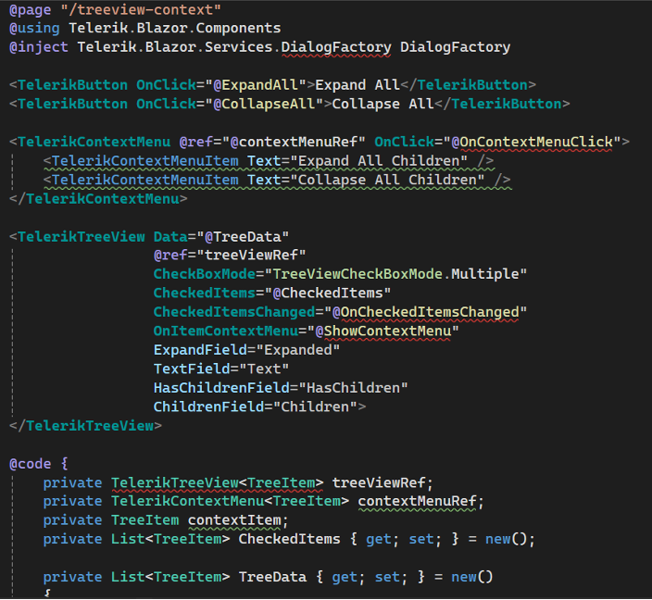Click the ExpandField attribute name
The height and width of the screenshot is (600, 652).
pos(200,350)
